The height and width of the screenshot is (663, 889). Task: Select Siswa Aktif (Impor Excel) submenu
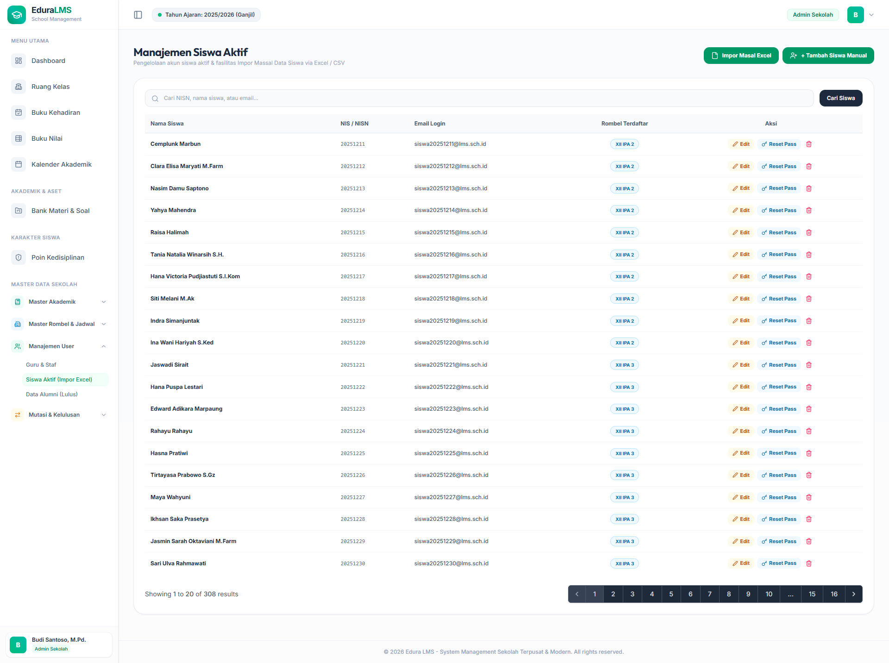click(65, 380)
